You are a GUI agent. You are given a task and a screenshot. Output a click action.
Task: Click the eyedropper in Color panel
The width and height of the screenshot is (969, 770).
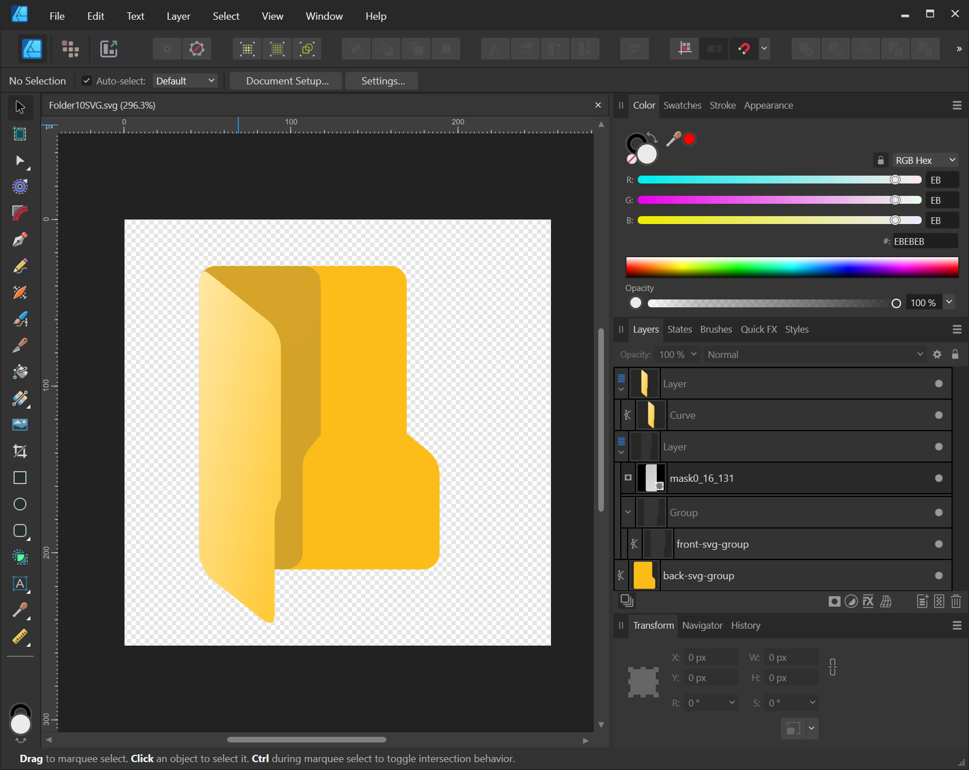click(x=673, y=138)
